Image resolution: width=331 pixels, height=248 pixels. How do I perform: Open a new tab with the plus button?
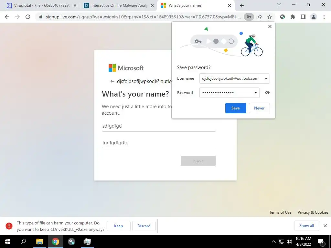242,6
